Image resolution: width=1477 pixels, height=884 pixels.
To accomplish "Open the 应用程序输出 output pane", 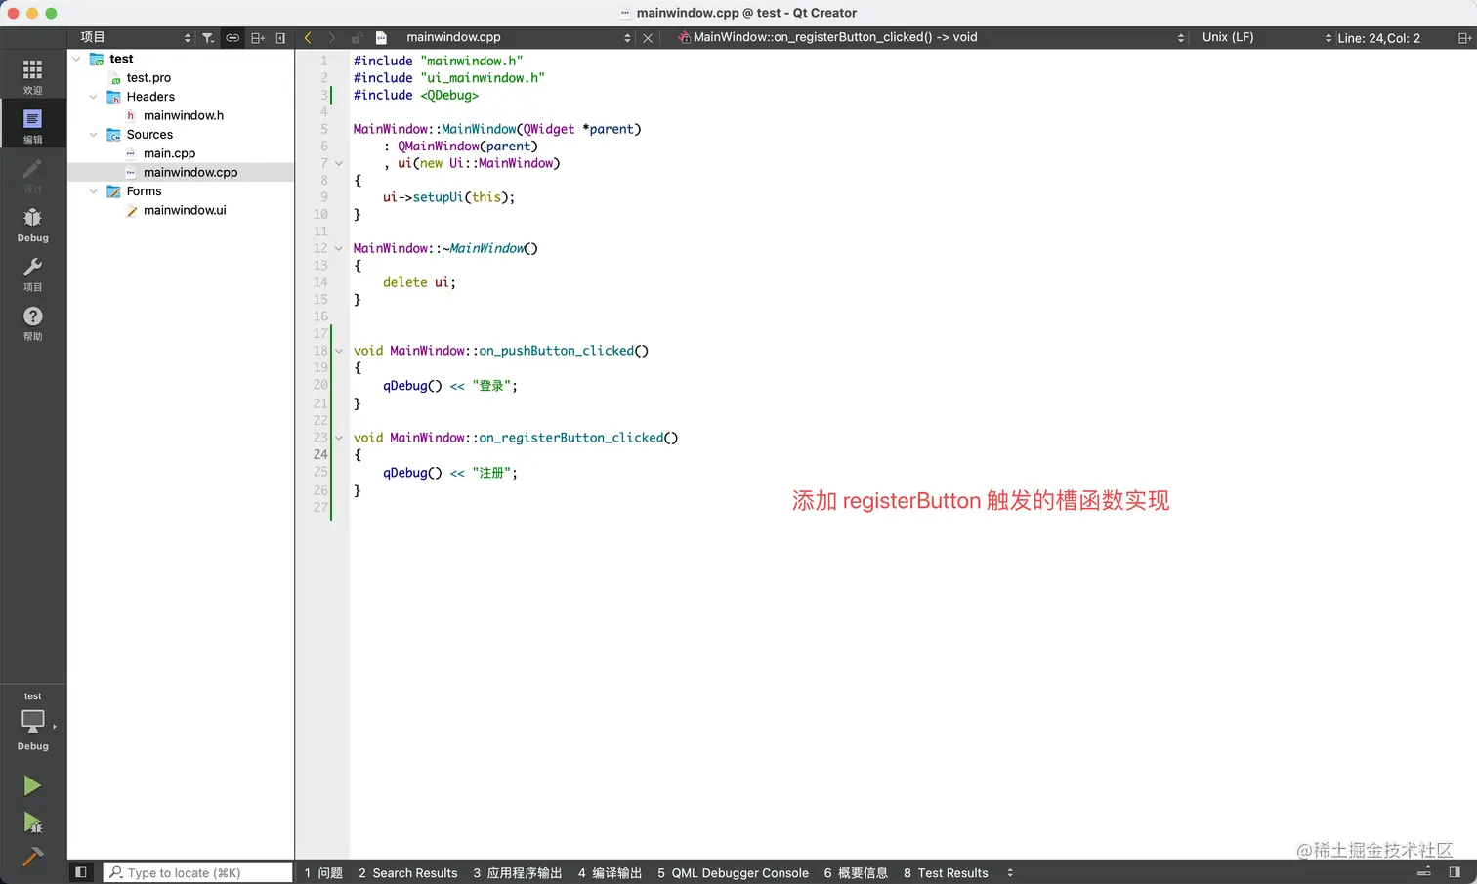I will click(518, 872).
